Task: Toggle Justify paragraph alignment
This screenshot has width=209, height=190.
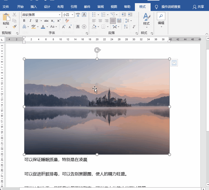Action: pyautogui.click(x=113, y=21)
